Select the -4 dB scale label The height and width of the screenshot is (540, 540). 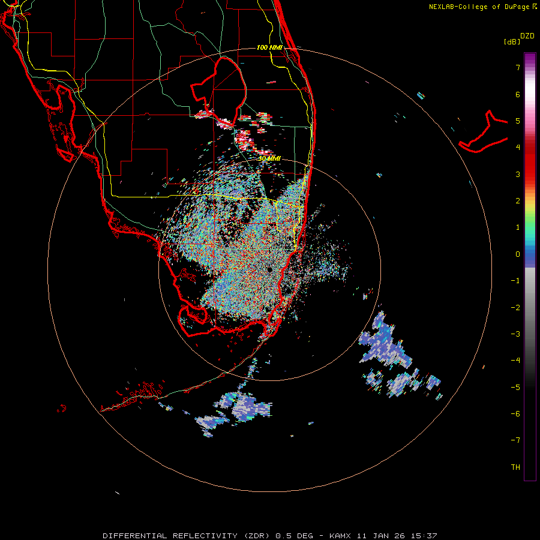515,361
